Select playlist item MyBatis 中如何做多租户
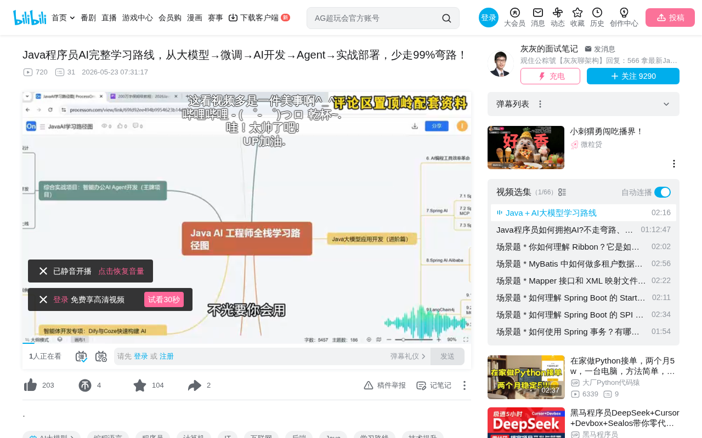 (584, 263)
